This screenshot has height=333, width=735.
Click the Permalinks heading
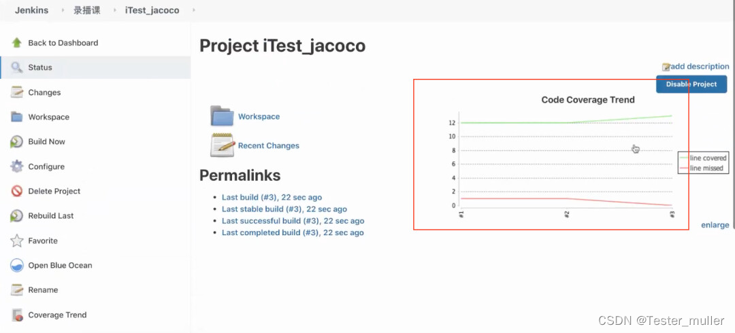(240, 175)
